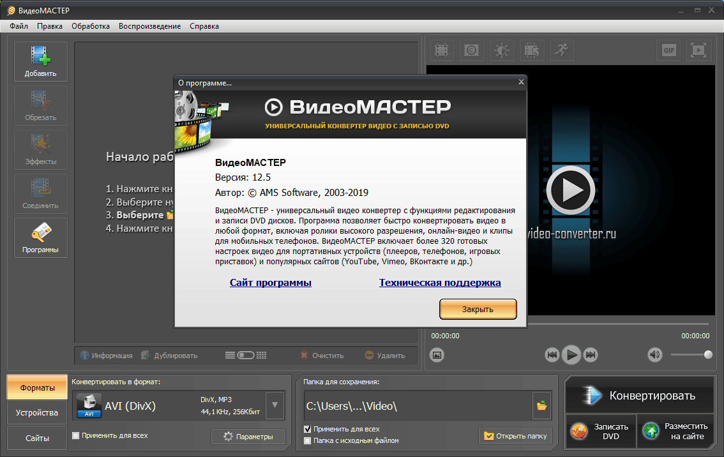Click the Добавить (add video) icon
Image resolution: width=724 pixels, height=457 pixels.
click(41, 61)
